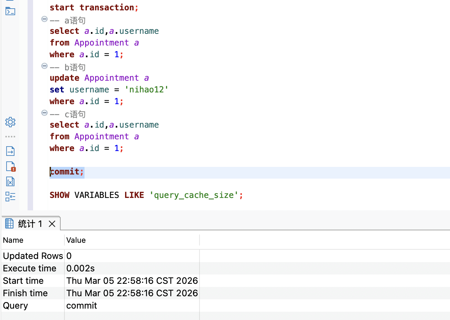Switch to the 统计 1 result tab
The width and height of the screenshot is (450, 320).
click(x=30, y=224)
